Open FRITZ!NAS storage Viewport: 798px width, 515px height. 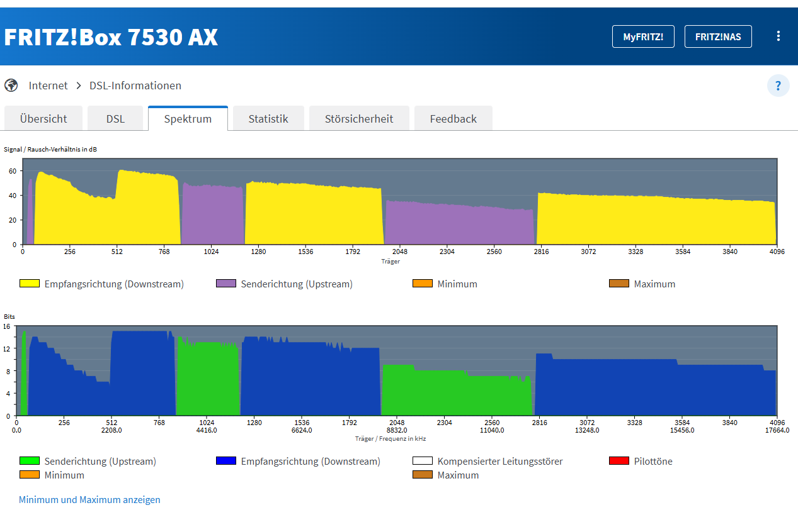point(718,36)
